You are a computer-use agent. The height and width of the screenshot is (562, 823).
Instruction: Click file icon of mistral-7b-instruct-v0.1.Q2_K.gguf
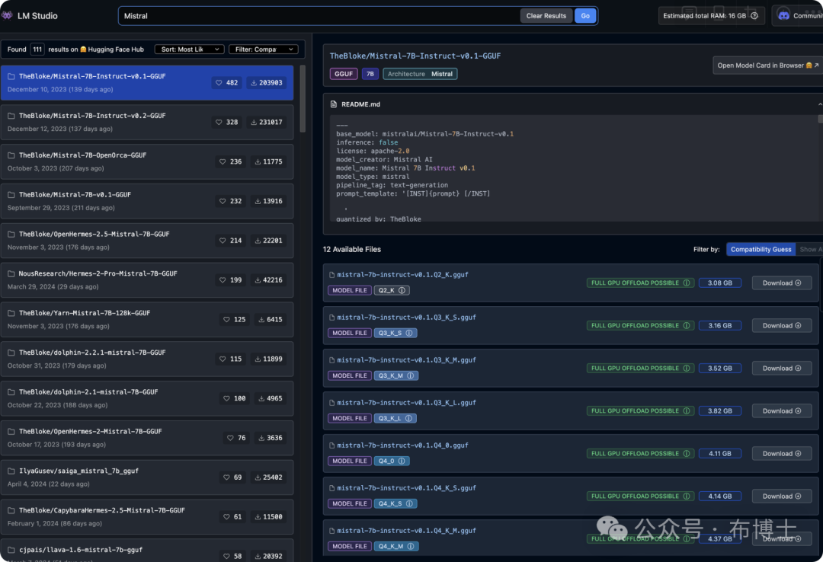pyautogui.click(x=331, y=275)
